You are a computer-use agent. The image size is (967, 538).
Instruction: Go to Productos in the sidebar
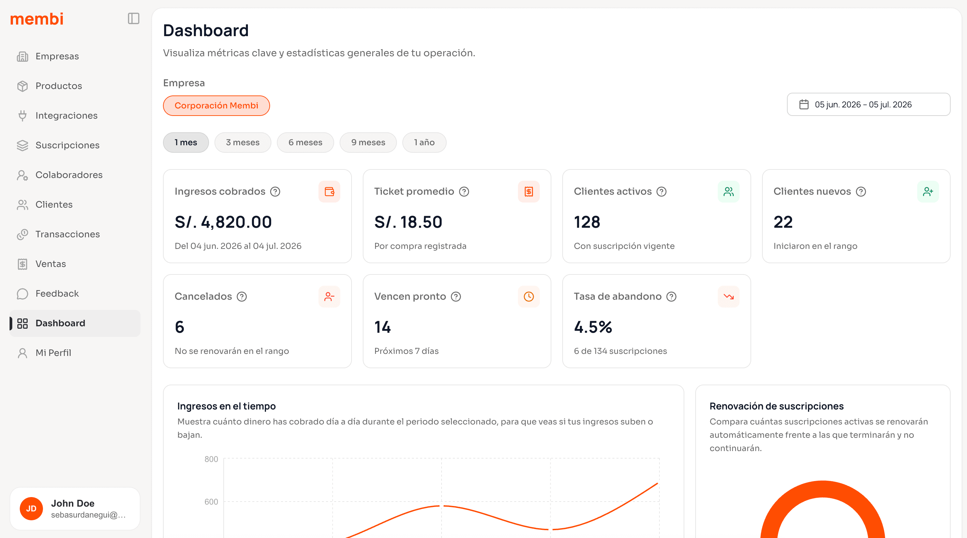click(75, 86)
